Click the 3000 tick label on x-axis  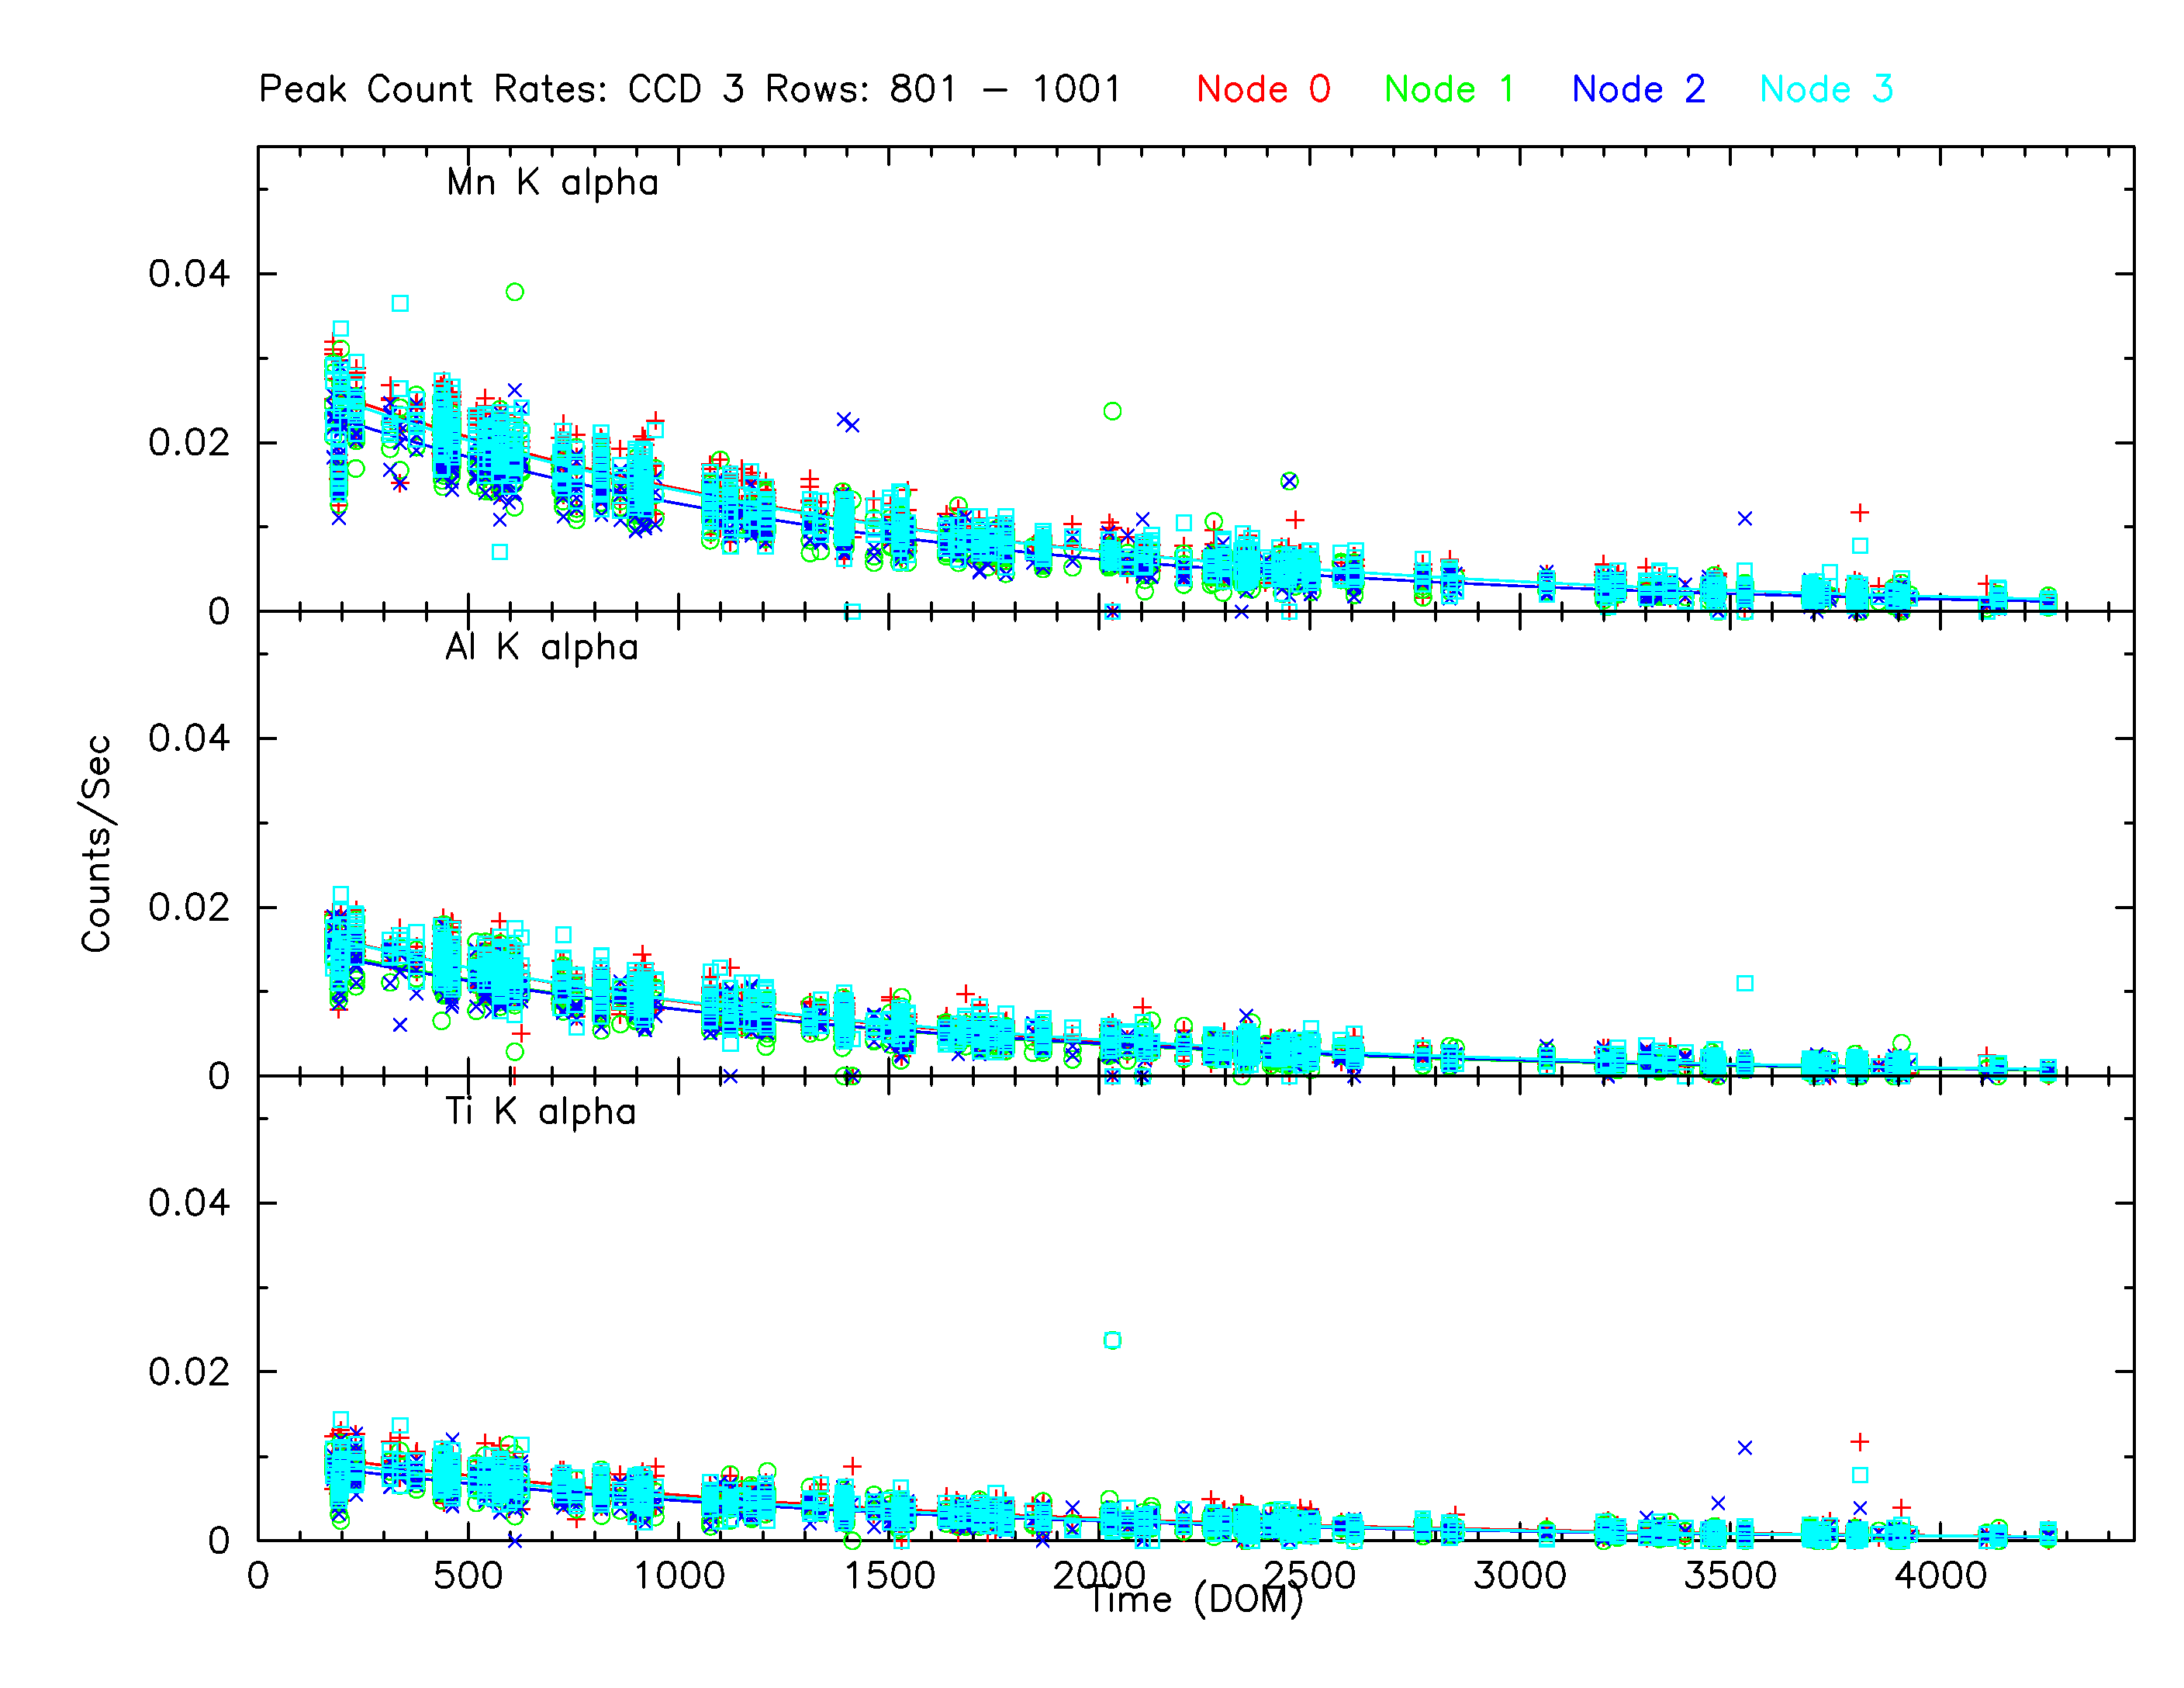pyautogui.click(x=1519, y=1576)
